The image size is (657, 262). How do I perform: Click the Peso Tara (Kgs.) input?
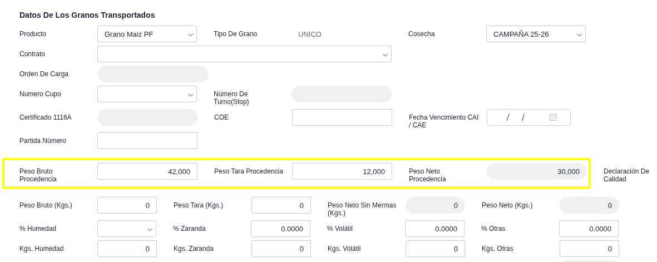tap(281, 205)
